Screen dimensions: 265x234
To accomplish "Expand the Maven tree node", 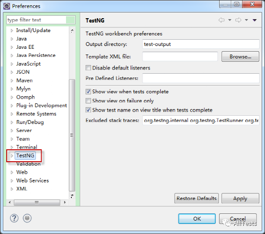I will [x=12, y=81].
